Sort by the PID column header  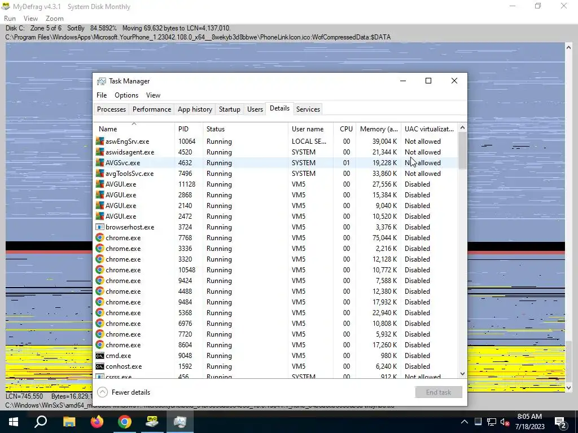189,129
